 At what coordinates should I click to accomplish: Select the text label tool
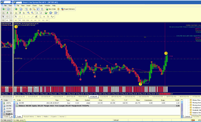point(48,16)
